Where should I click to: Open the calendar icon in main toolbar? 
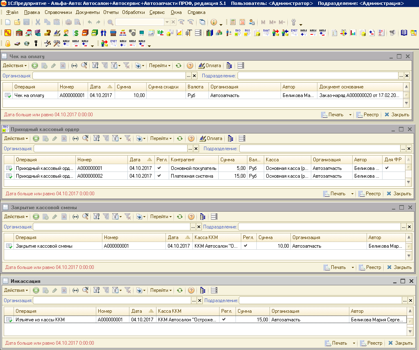(x=242, y=22)
